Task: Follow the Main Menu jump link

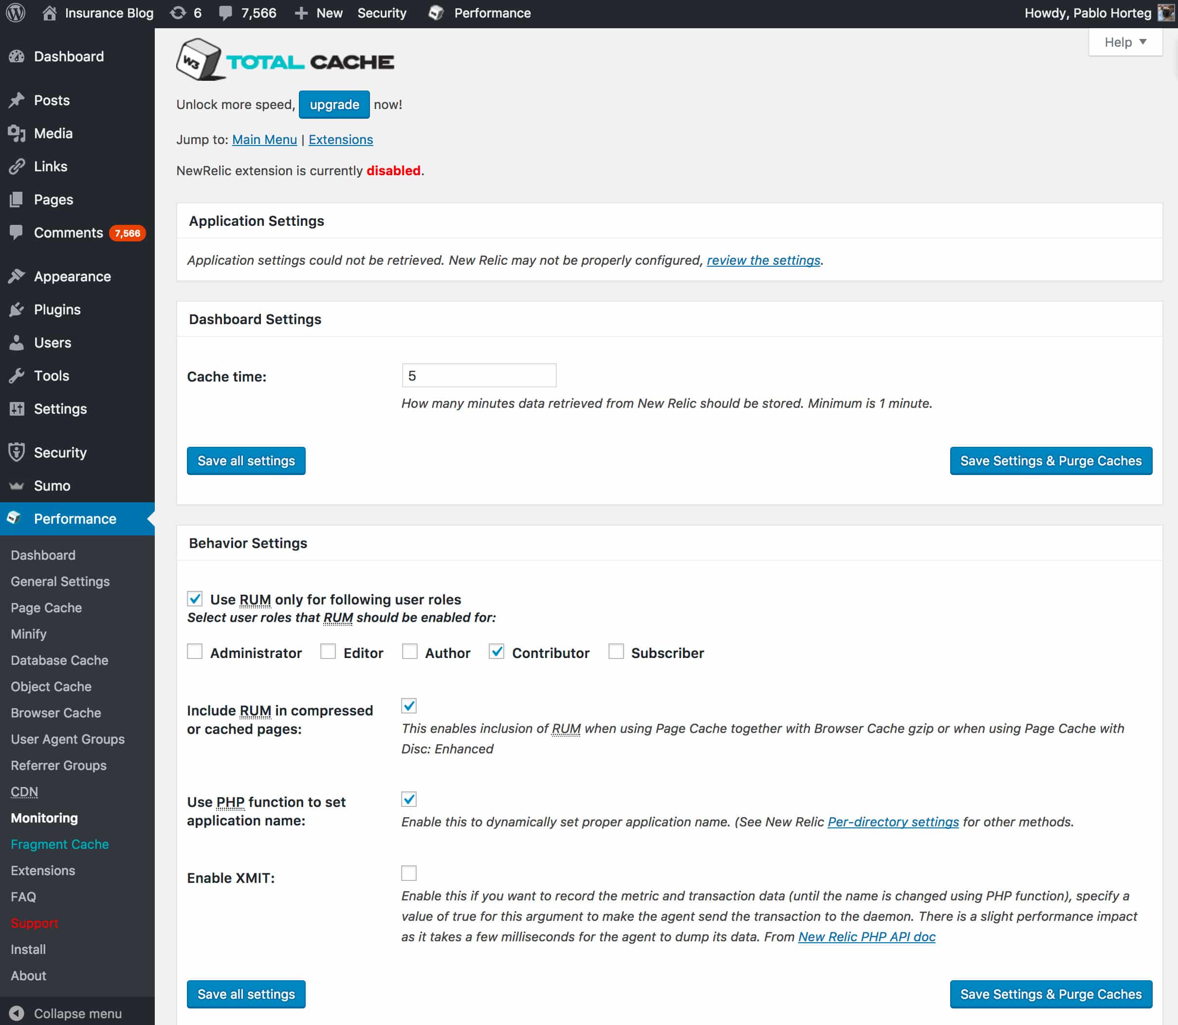Action: pos(264,140)
